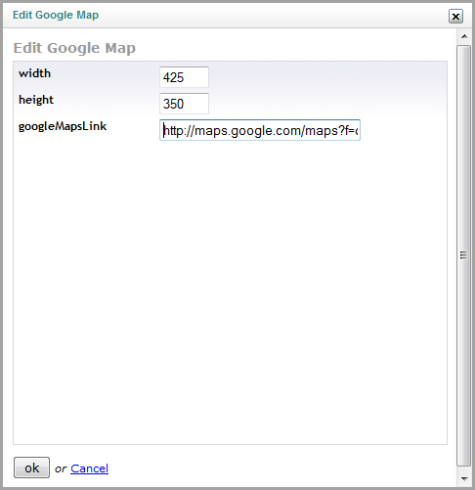475x490 pixels.
Task: Click empty space right of the URL field
Action: coord(404,130)
